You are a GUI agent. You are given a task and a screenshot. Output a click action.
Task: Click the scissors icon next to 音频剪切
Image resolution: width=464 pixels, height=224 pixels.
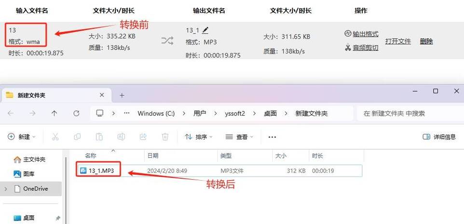tap(348, 48)
